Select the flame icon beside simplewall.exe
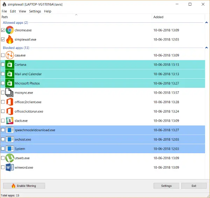The height and width of the screenshot is (198, 210). (x=10, y=40)
